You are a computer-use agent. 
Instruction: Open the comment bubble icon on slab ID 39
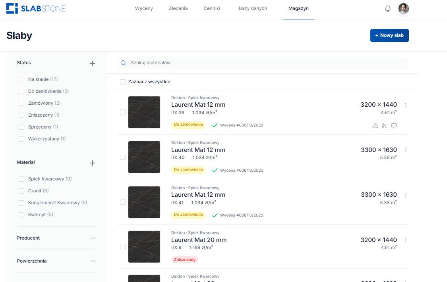[394, 126]
